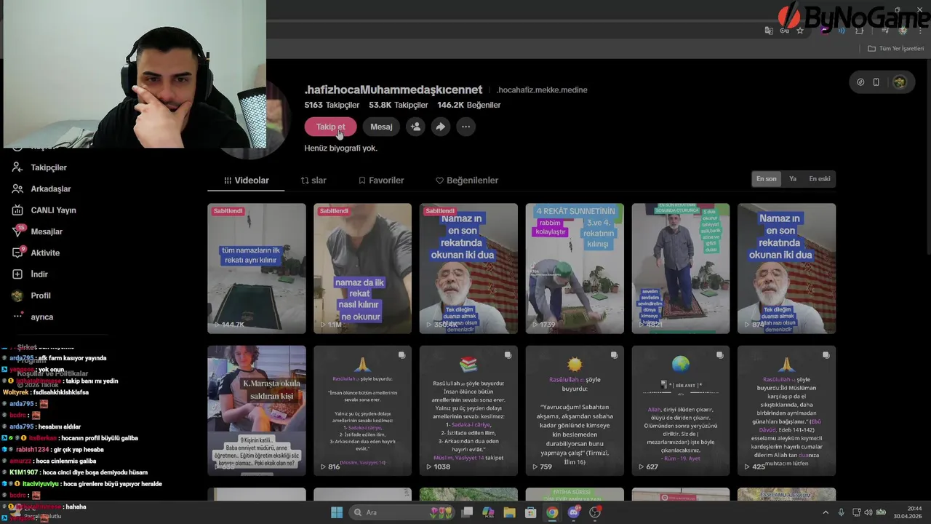Switch to the Beğenilenler tab
Screen dimensions: 931x524
[x=467, y=180]
